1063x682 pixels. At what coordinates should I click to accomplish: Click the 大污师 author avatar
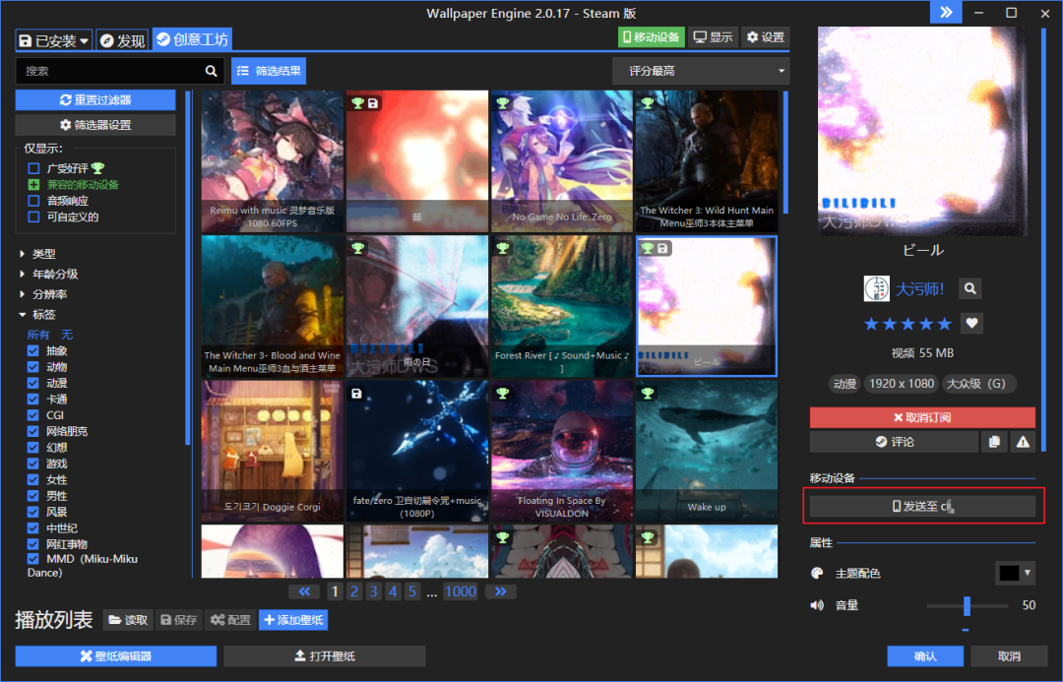click(877, 288)
